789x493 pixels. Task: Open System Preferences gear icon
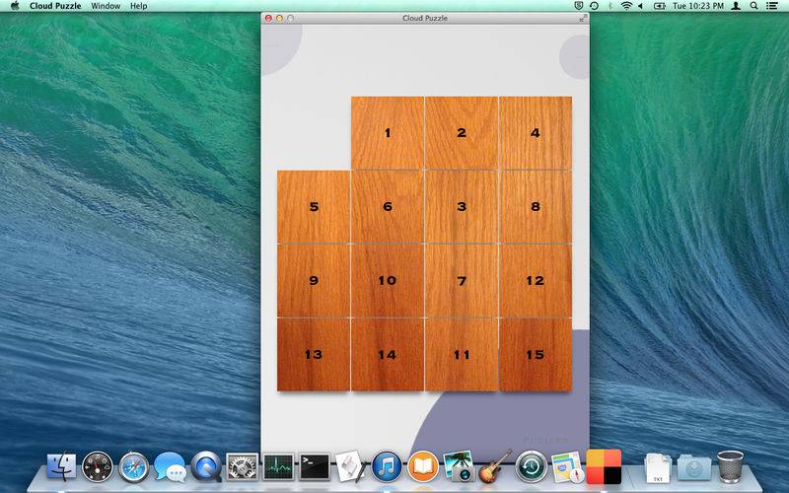[x=243, y=467]
